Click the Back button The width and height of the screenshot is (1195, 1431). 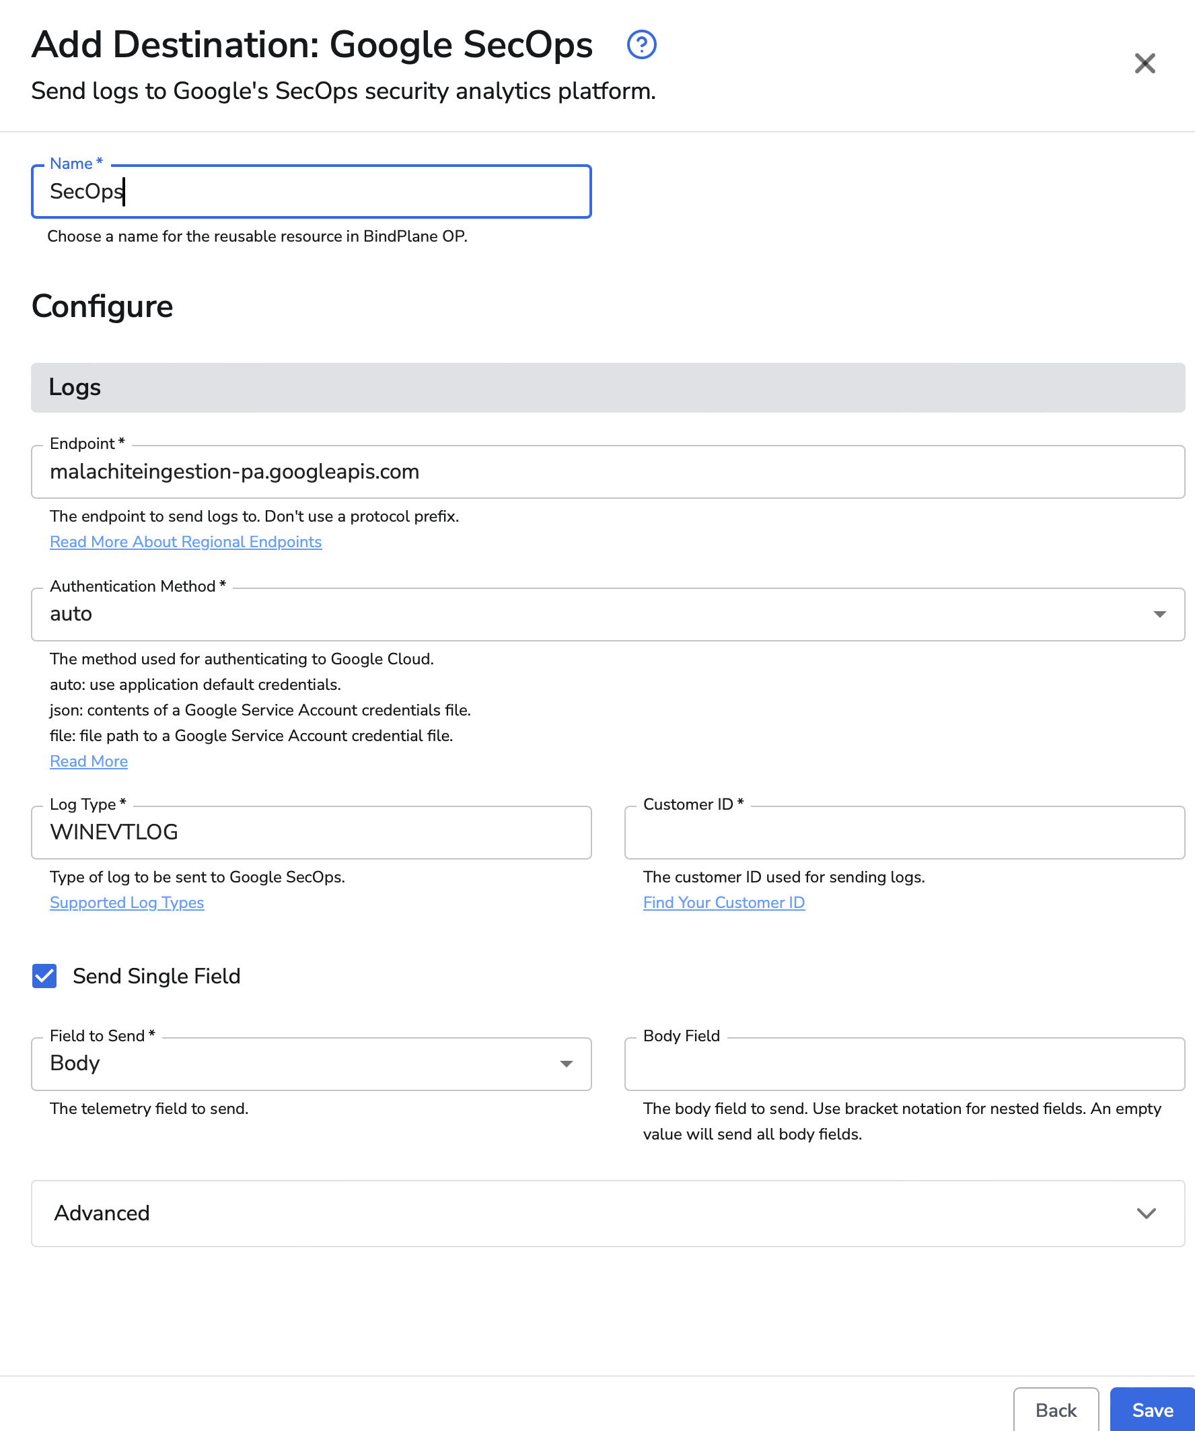pyautogui.click(x=1055, y=1410)
